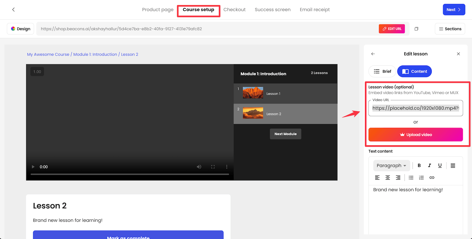The height and width of the screenshot is (239, 472).
Task: Insert a hyperlink in text content
Action: 432,178
